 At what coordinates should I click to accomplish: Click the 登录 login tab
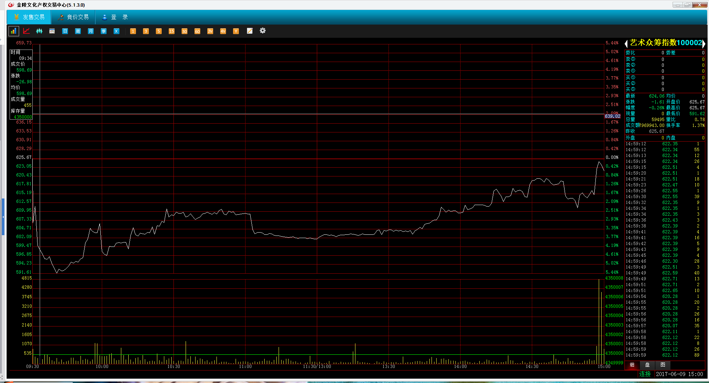tap(115, 17)
